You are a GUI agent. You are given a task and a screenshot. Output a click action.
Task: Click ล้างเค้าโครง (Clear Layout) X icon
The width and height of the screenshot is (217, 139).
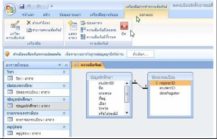coord(29,23)
